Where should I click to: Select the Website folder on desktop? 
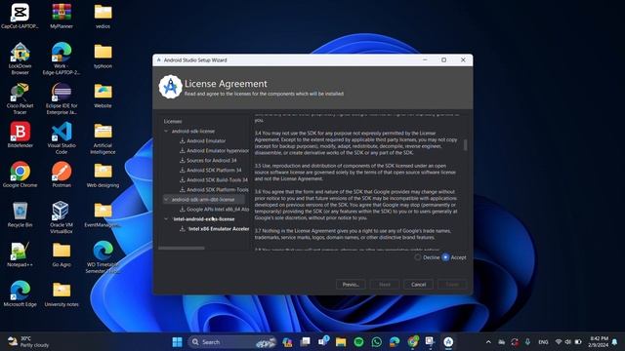click(x=103, y=96)
